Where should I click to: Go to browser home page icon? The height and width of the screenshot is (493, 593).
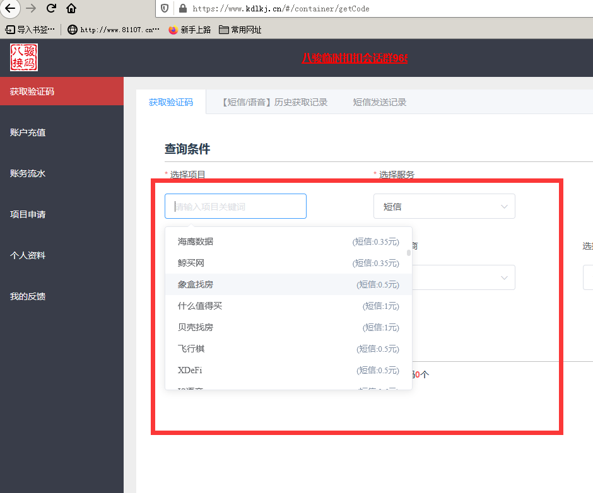click(71, 9)
